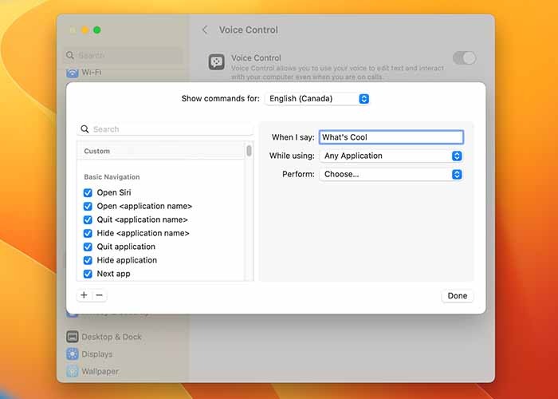The height and width of the screenshot is (399, 558).
Task: Open the Perform action dropdown
Action: click(391, 174)
